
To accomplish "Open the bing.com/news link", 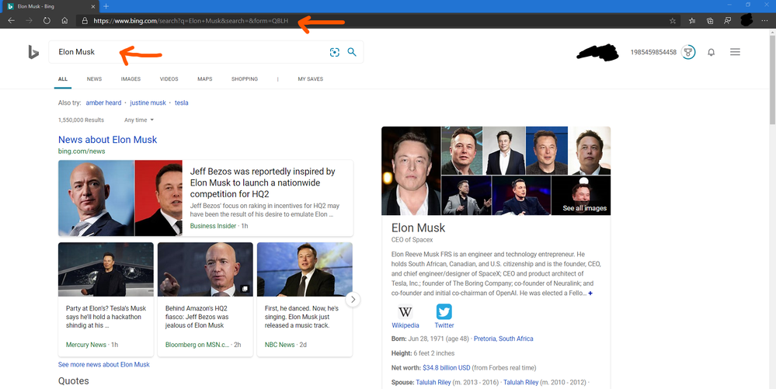I will [x=82, y=151].
